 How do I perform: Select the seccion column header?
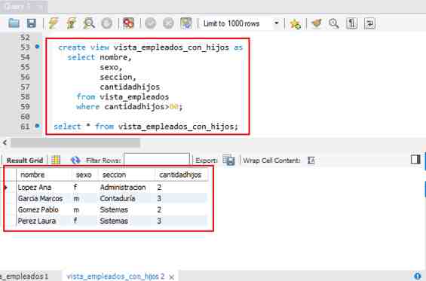coord(127,175)
